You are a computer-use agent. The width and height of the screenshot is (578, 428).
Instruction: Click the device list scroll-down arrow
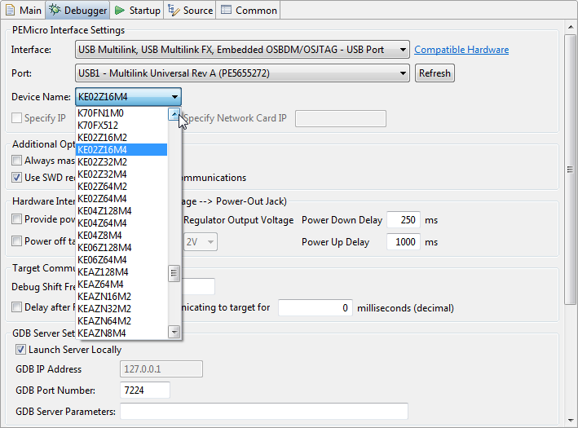(x=174, y=332)
